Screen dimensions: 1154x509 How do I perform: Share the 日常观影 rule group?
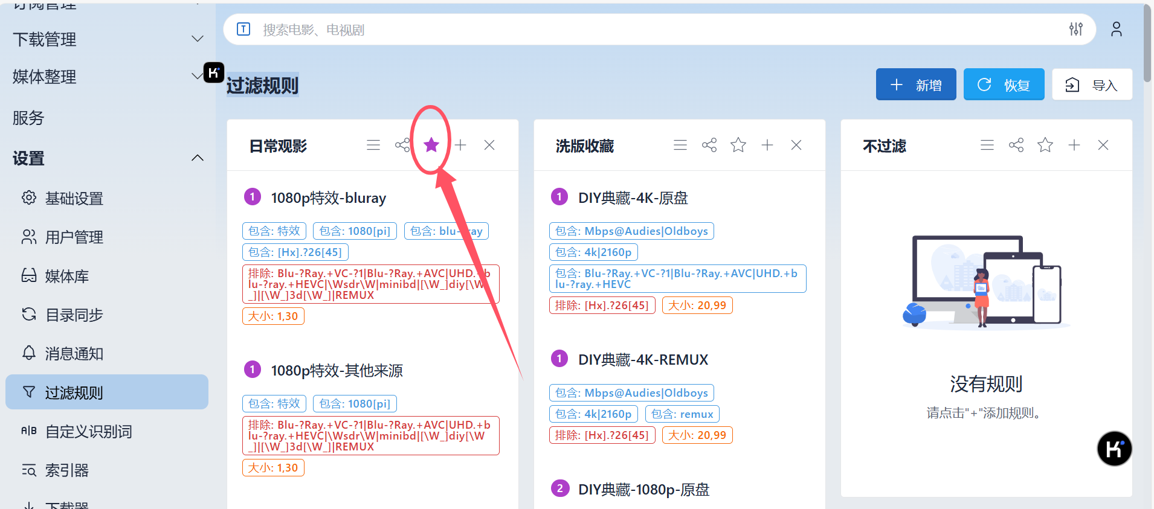pyautogui.click(x=402, y=145)
